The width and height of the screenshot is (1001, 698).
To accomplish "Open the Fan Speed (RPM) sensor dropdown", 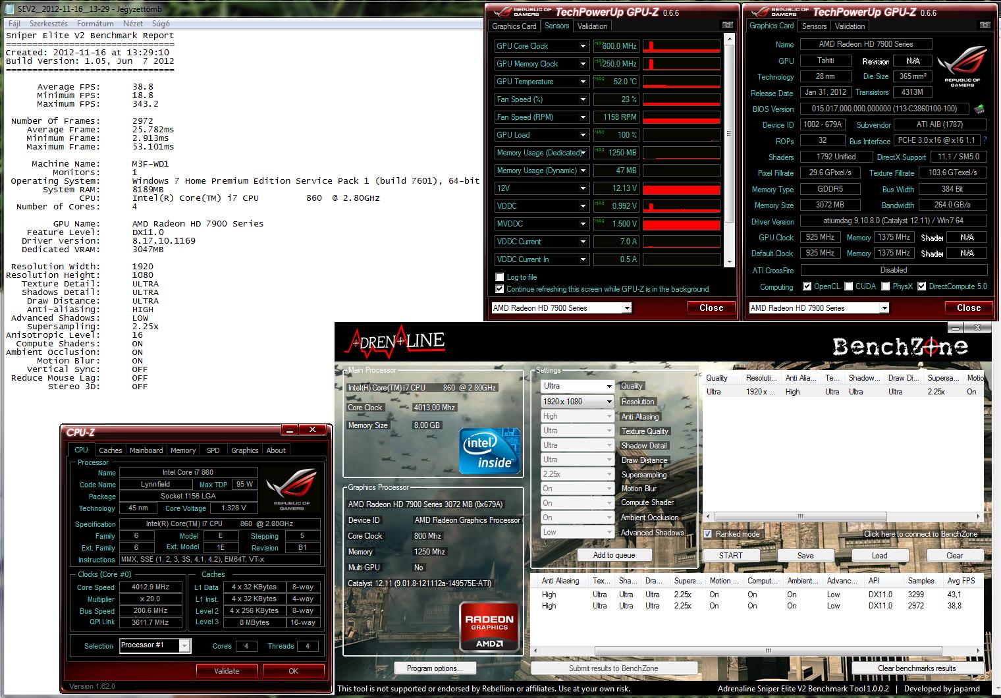I will [583, 117].
